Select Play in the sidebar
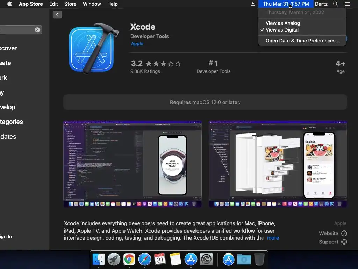This screenshot has height=269, width=358. click(x=2, y=92)
